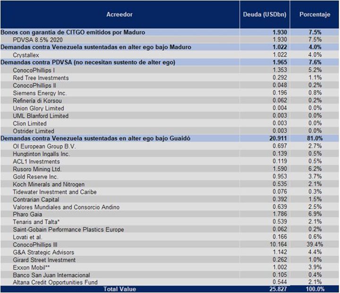Screen dimensions: 340x293
Task: Select Koch Minerals and Nitrogen cell
Action: pyautogui.click(x=46, y=184)
